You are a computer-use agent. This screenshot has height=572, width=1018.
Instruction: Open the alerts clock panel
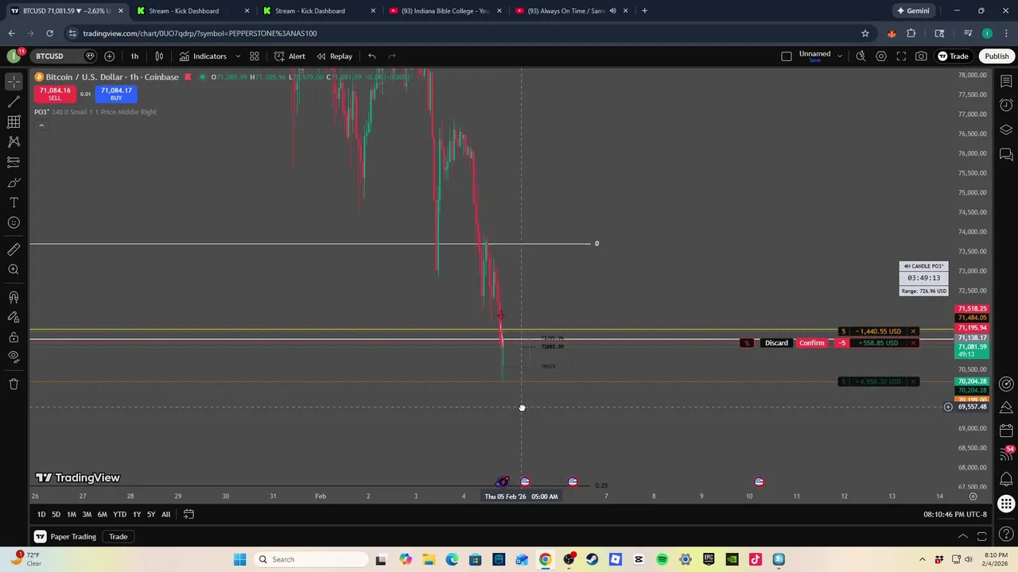pos(1006,105)
